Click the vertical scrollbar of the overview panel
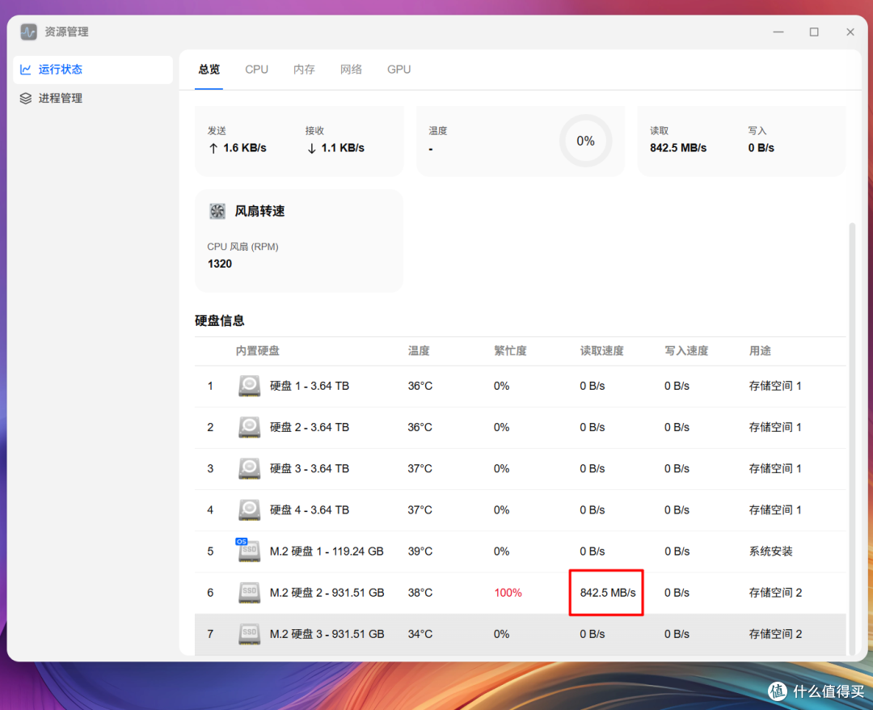This screenshot has width=873, height=710. pos(852,439)
